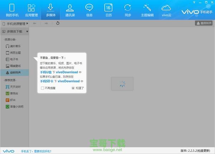Click the vivo logo in status bar

tap(9, 151)
